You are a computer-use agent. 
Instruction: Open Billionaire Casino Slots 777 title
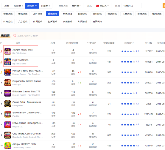(26, 91)
